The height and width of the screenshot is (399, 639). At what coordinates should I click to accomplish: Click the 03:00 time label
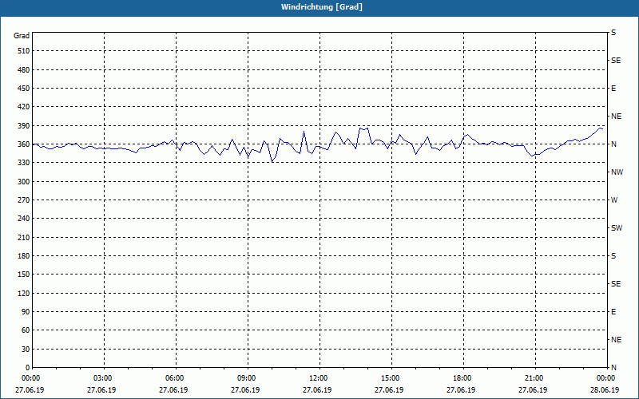click(x=104, y=378)
